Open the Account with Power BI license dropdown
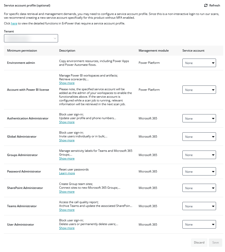Image resolution: width=225 pixels, height=252 pixels. click(199, 89)
